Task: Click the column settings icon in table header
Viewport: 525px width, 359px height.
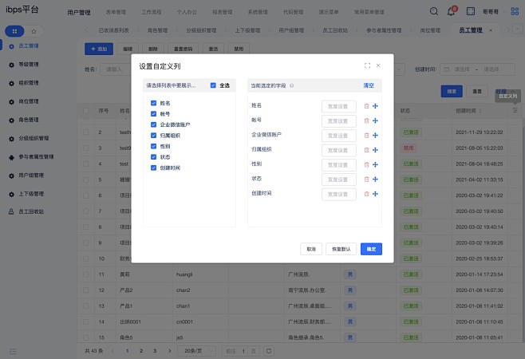Action: (x=515, y=110)
